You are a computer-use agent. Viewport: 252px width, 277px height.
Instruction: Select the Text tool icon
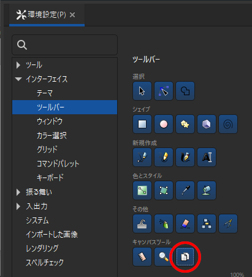[x=207, y=157]
